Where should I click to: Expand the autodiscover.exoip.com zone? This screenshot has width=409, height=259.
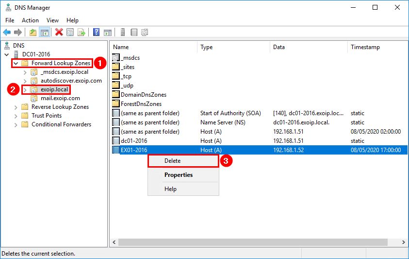point(25,81)
